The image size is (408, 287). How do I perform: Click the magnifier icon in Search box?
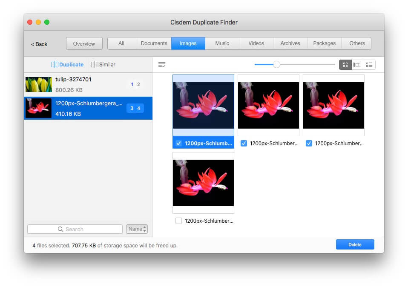[x=60, y=229]
